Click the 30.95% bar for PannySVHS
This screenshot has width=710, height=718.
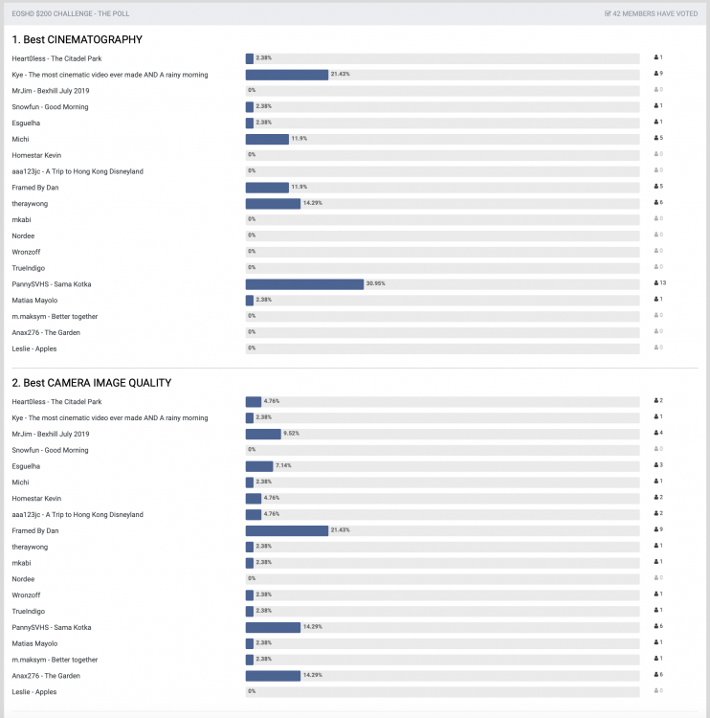304,284
